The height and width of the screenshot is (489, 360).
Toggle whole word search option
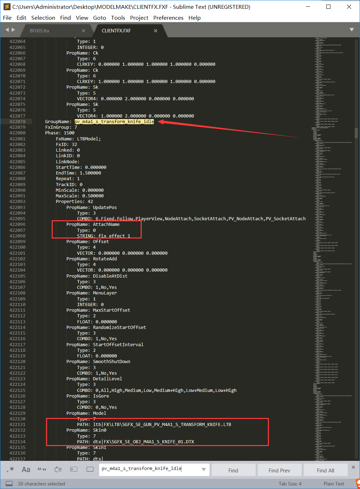click(42, 469)
